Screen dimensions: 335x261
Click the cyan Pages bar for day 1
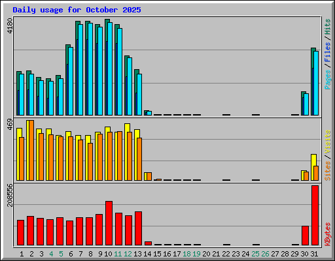(x=22, y=95)
